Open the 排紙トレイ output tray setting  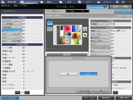coord(100,31)
